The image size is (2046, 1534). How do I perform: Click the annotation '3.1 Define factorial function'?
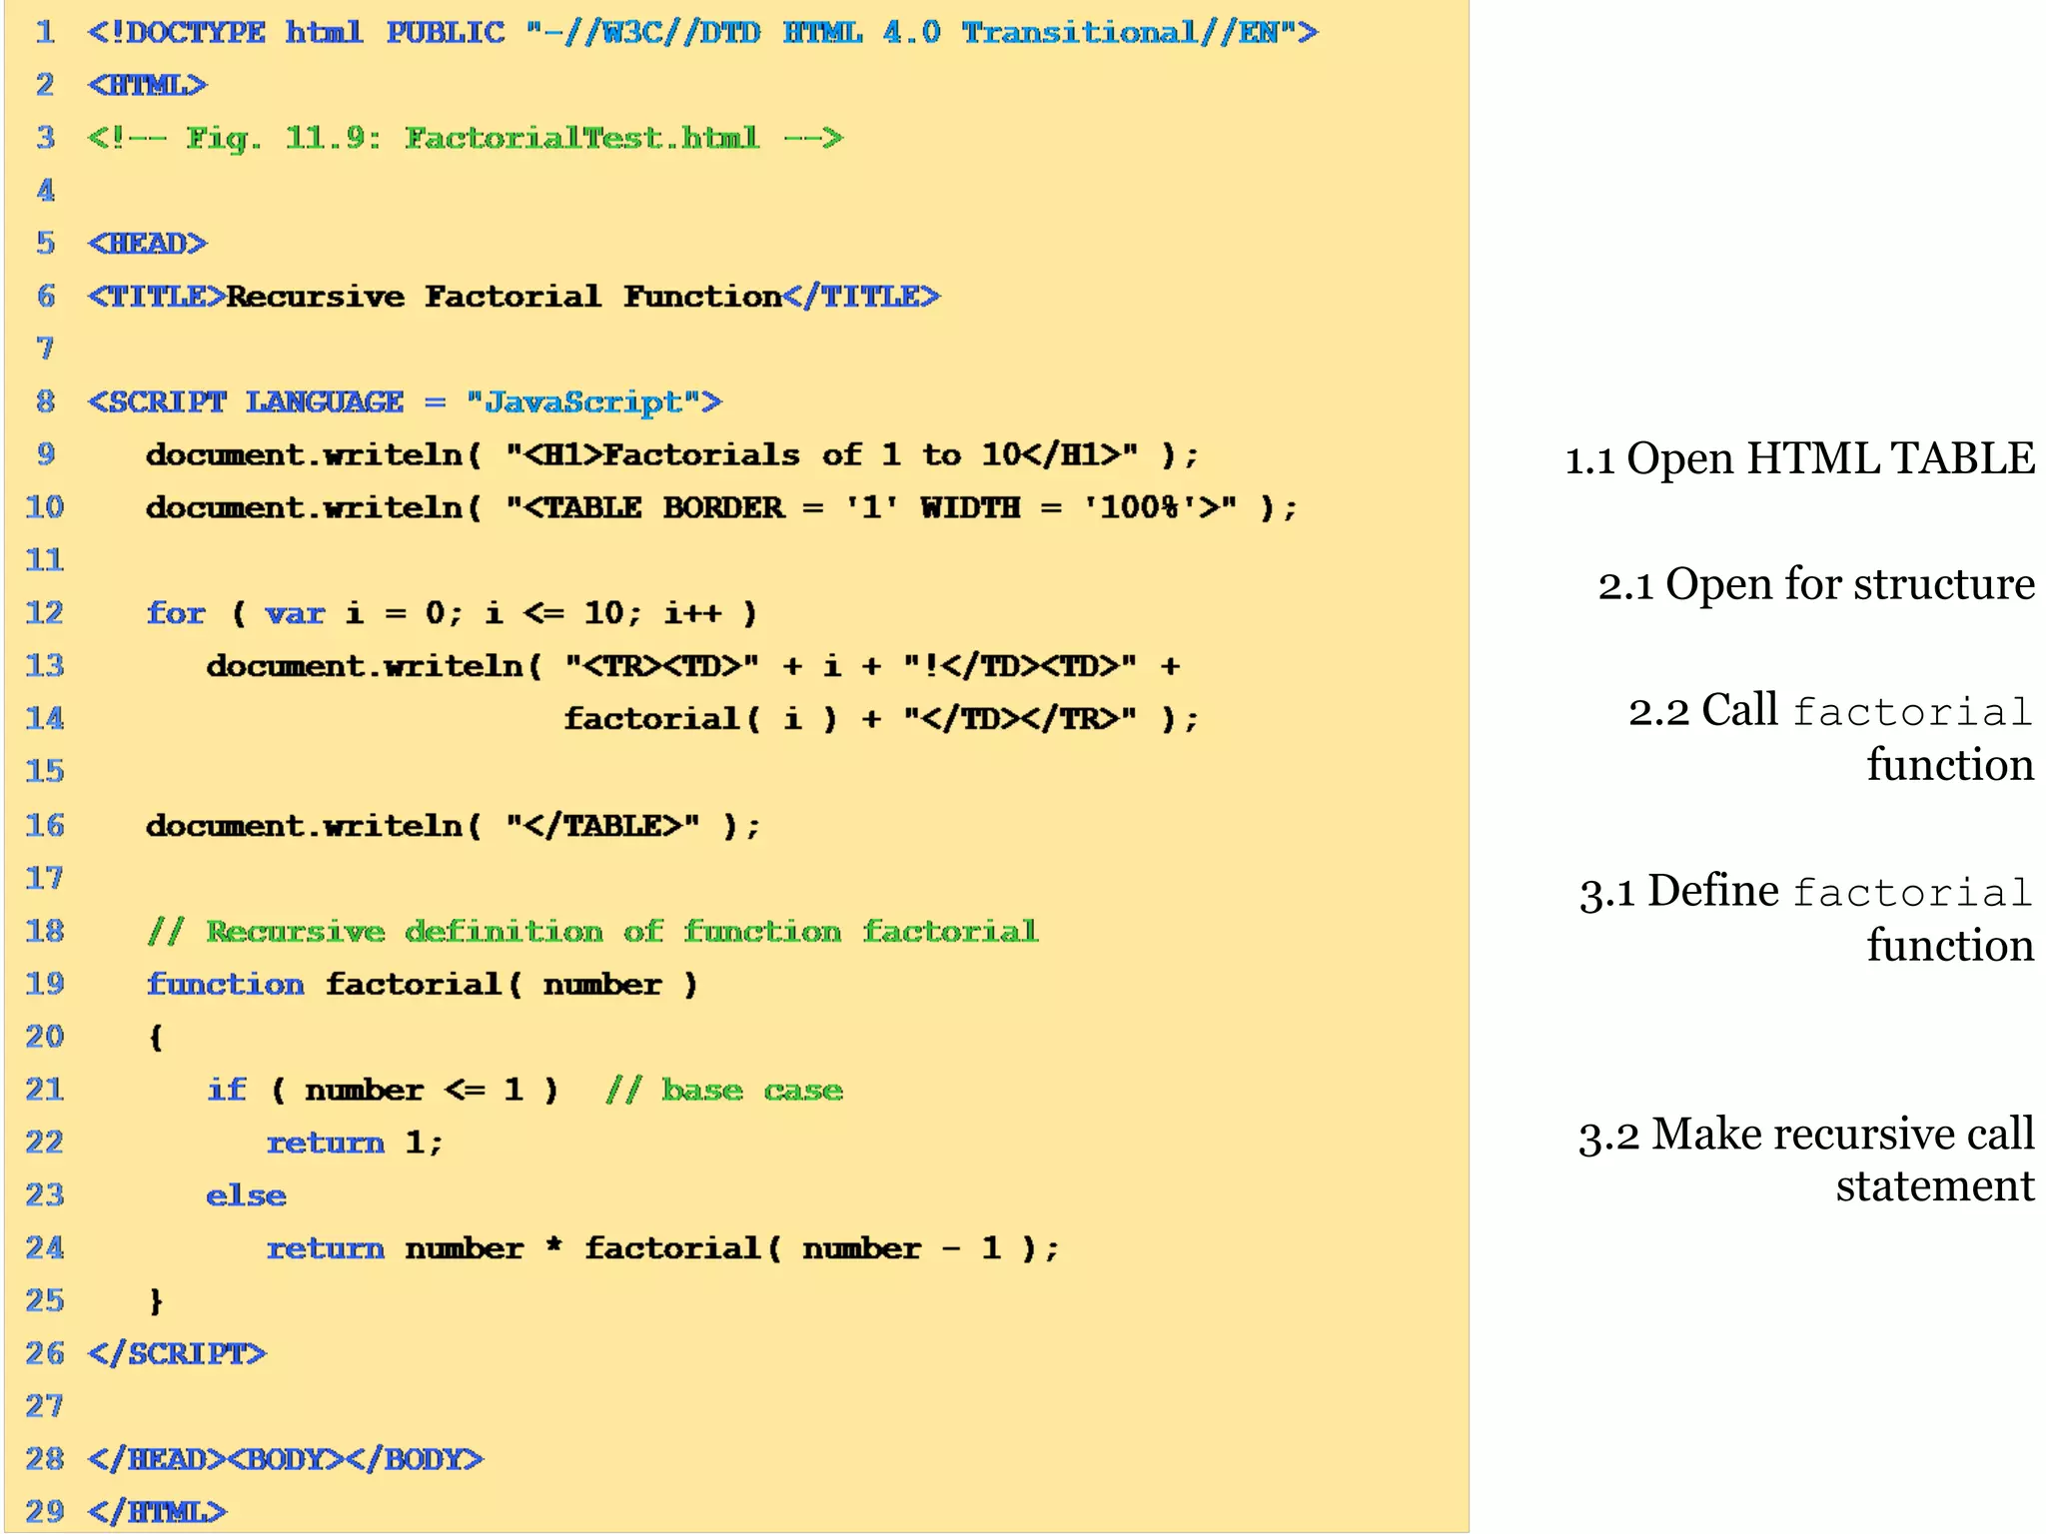tap(1806, 919)
